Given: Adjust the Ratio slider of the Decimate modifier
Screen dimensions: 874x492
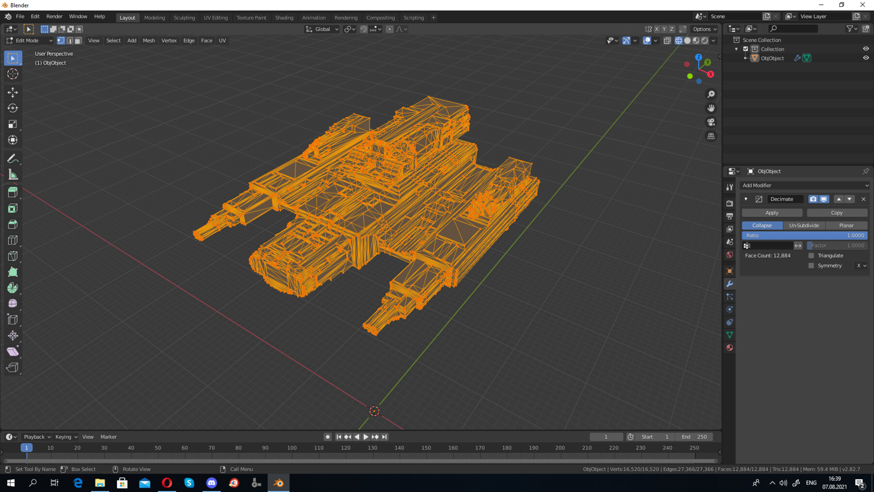Looking at the screenshot, I should click(804, 235).
